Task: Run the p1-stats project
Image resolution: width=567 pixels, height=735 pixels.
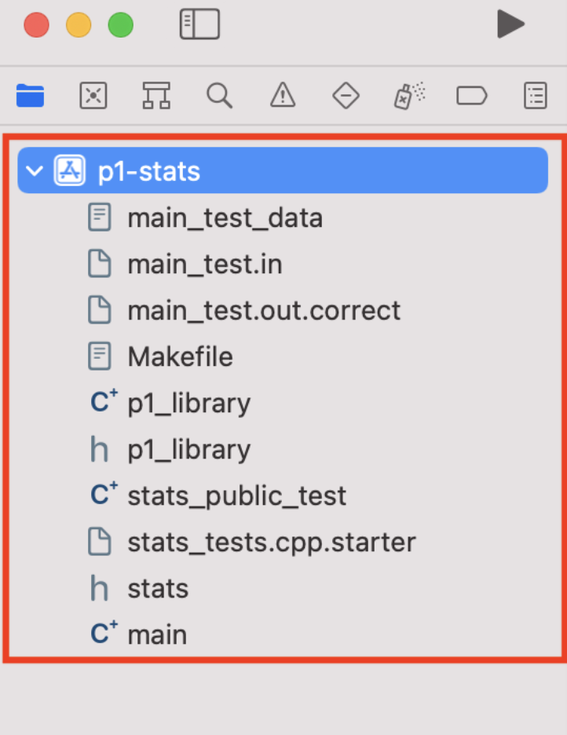Action: [x=511, y=24]
